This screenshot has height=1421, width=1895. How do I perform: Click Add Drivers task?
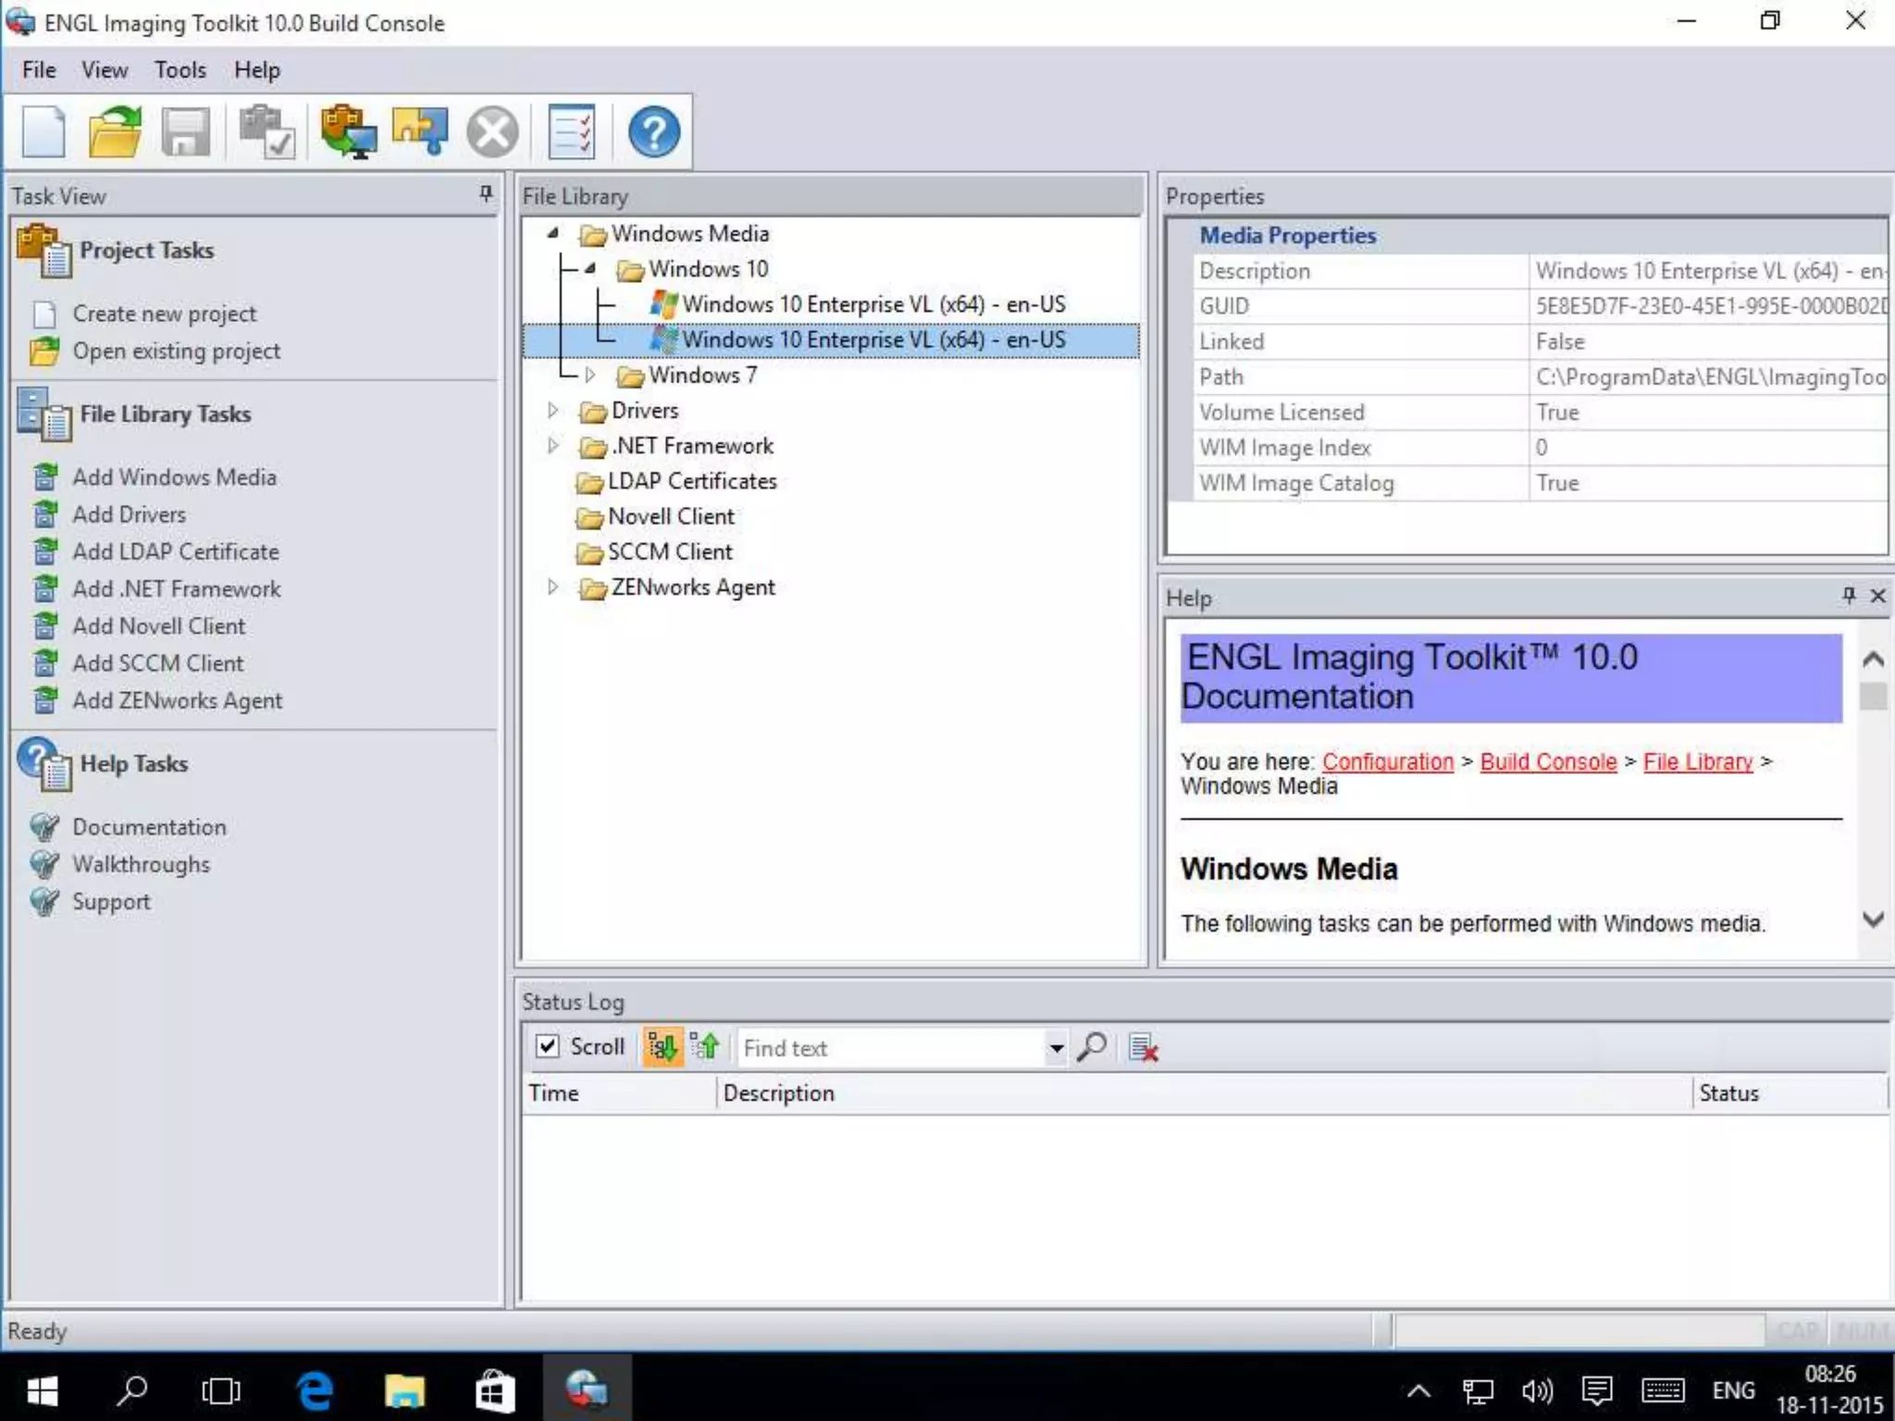(x=130, y=514)
